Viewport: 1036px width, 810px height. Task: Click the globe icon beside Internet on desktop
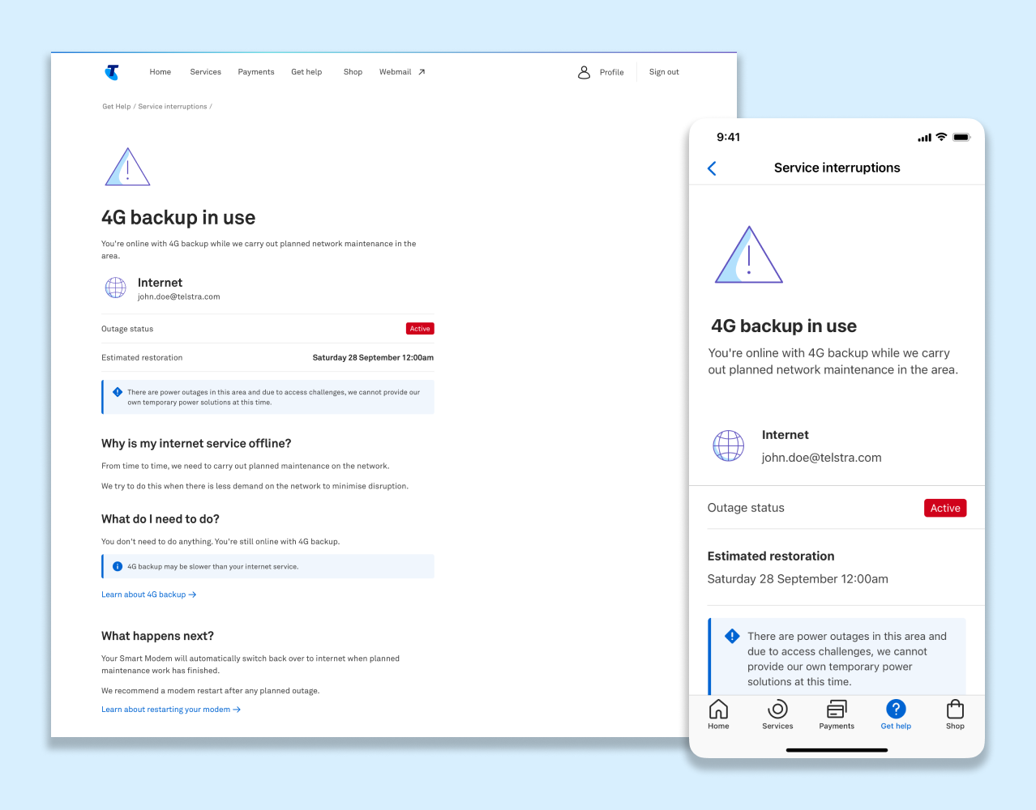pos(116,288)
